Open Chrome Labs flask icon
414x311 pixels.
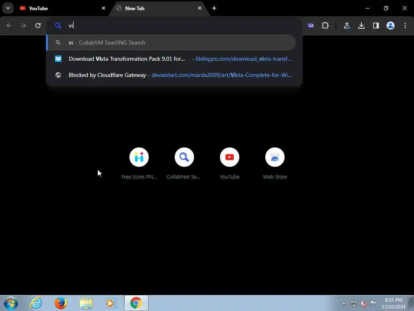(346, 26)
